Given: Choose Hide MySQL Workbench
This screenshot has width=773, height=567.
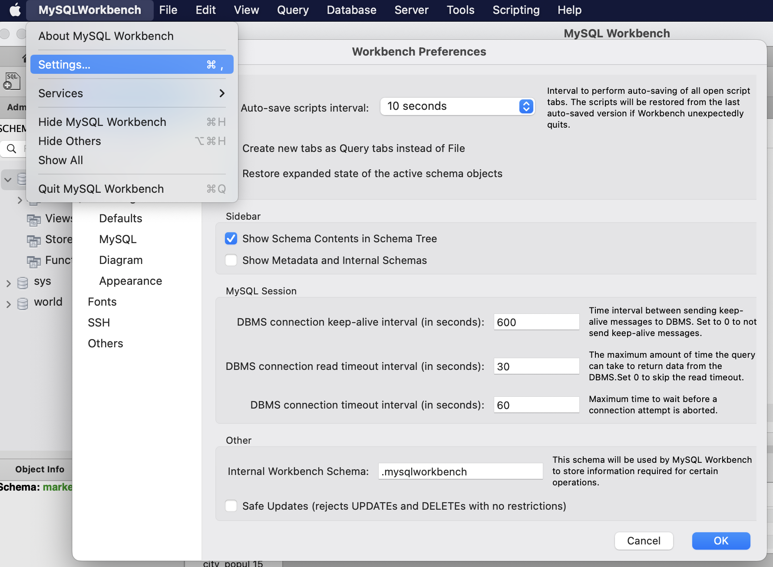Looking at the screenshot, I should pyautogui.click(x=132, y=122).
